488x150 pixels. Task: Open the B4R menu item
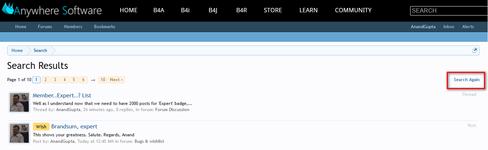[x=241, y=10]
